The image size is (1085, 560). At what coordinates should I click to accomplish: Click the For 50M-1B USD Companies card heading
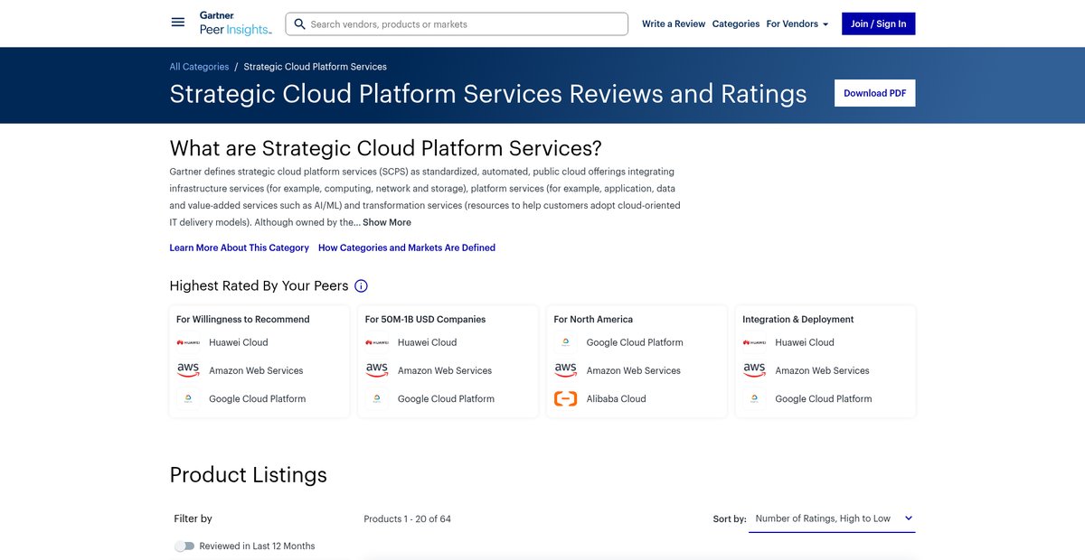[425, 319]
